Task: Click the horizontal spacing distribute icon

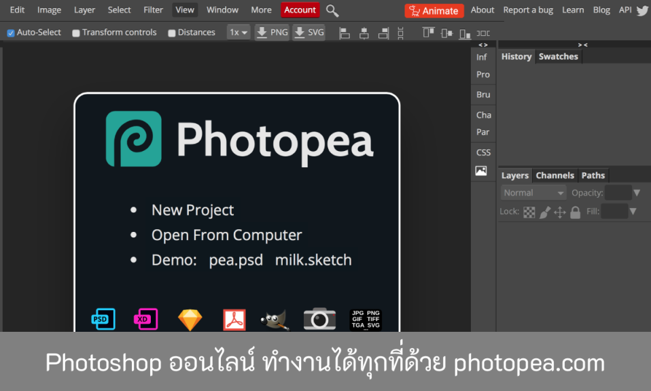Action: click(483, 33)
